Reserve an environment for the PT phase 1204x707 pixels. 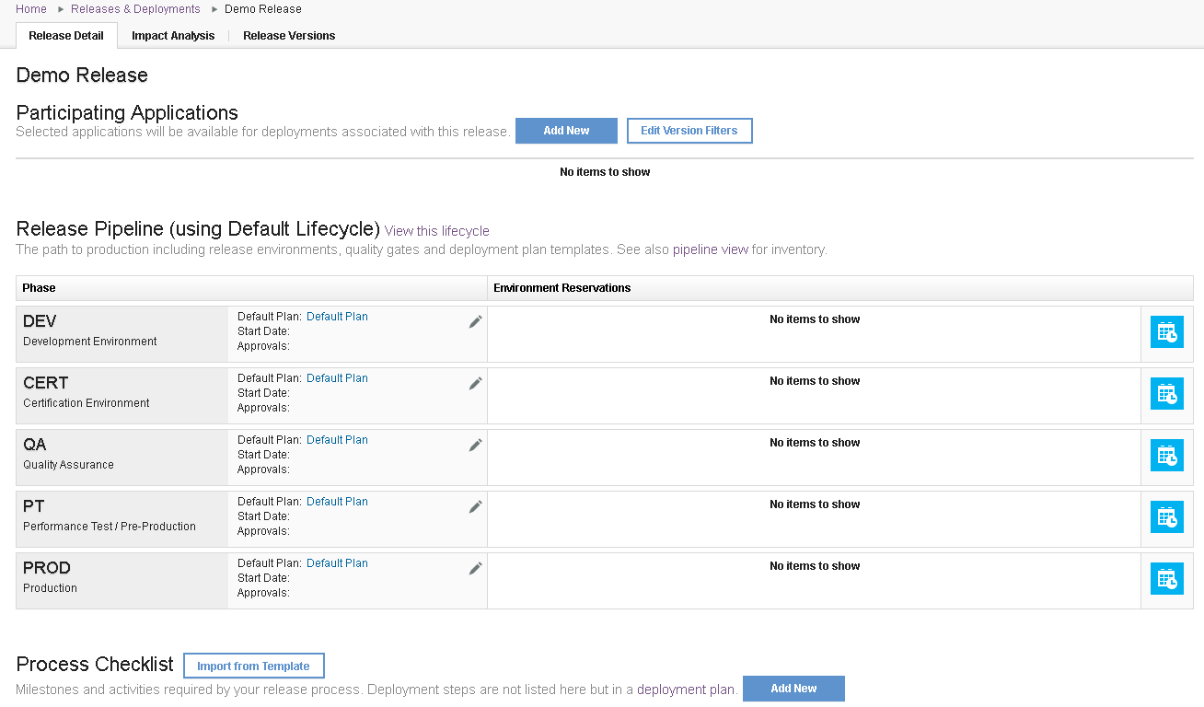click(1166, 516)
